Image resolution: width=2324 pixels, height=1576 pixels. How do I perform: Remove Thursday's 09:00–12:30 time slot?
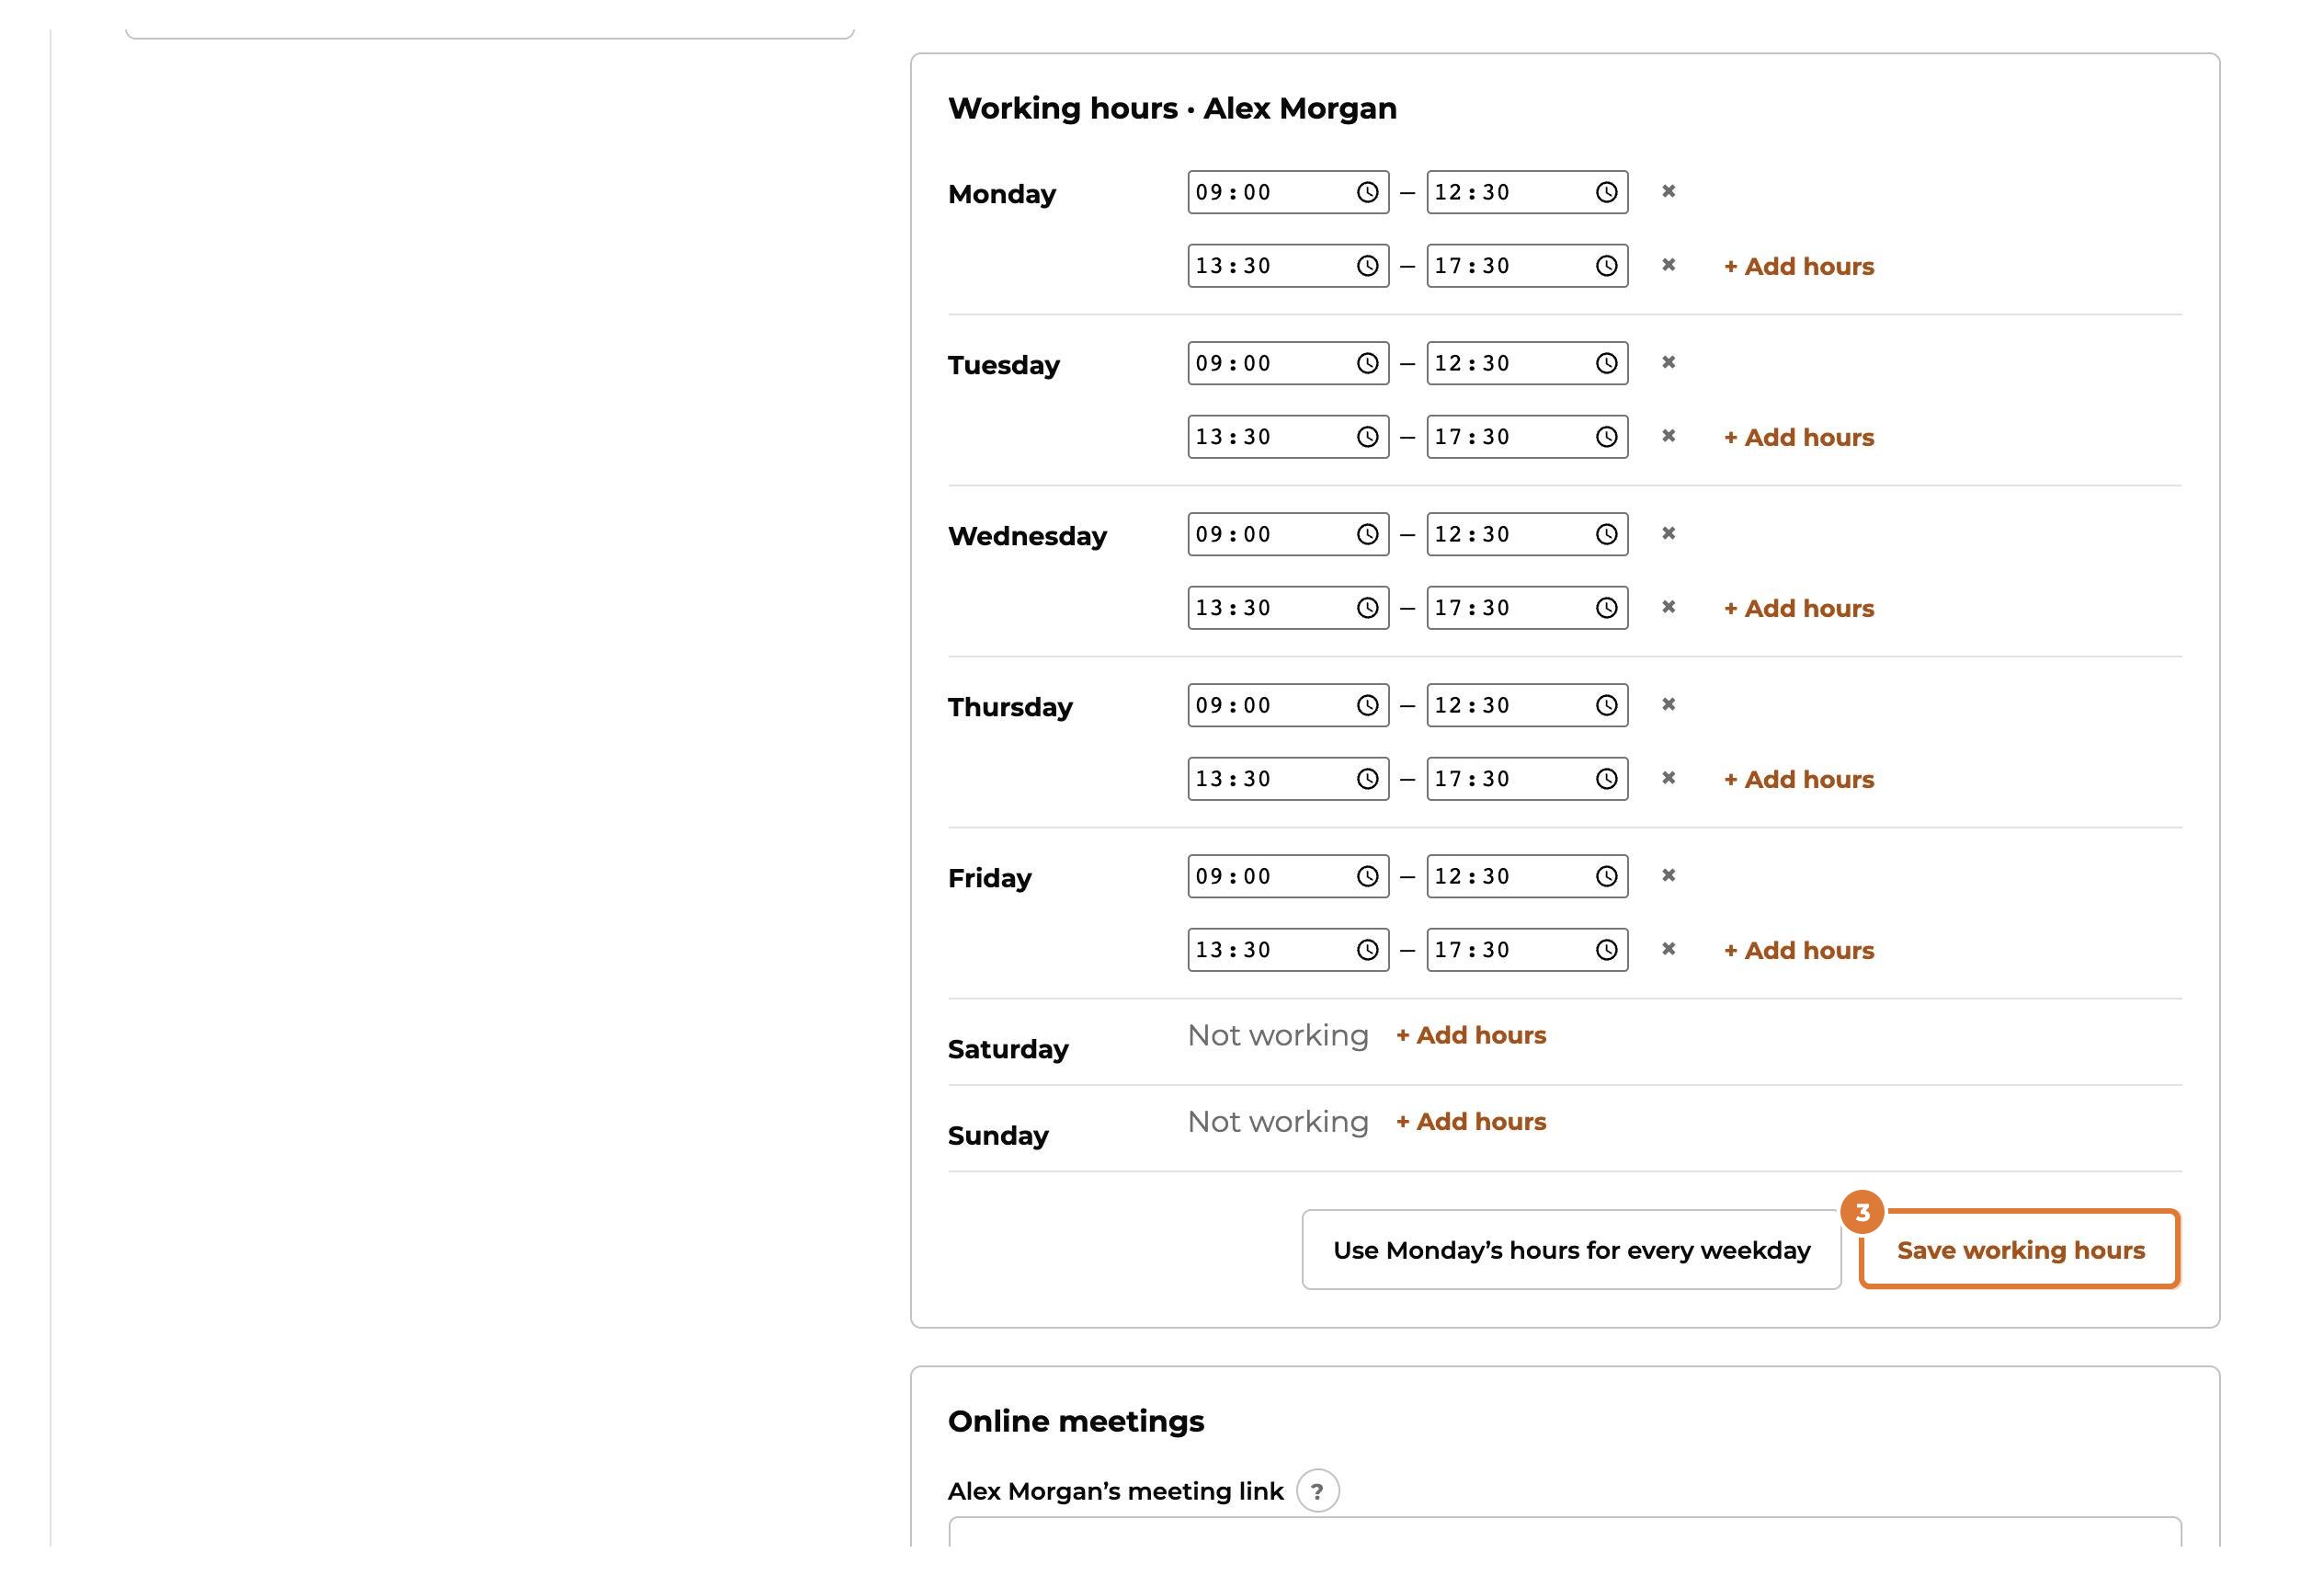(1668, 704)
